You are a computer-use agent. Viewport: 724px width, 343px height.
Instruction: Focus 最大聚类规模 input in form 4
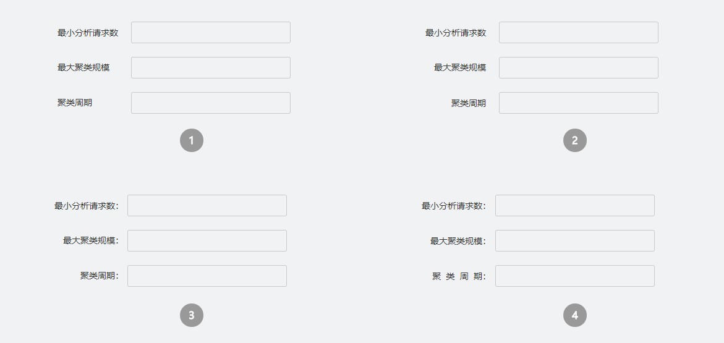pyautogui.click(x=574, y=241)
